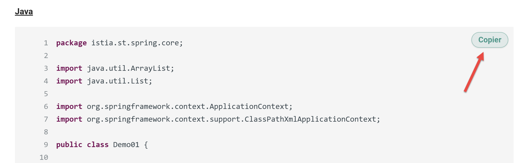Click the Copier button
This screenshot has height=163, width=528.
489,40
